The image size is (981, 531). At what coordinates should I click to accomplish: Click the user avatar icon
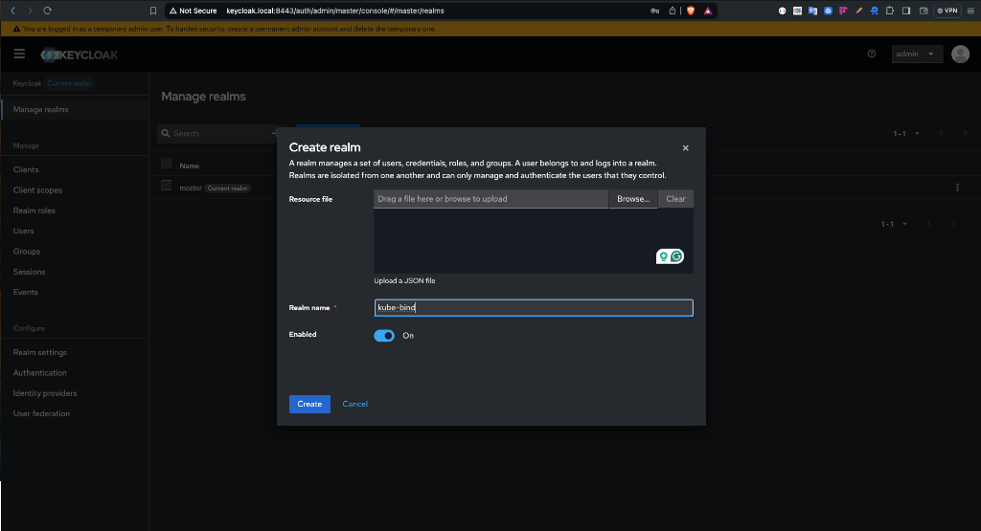(960, 55)
